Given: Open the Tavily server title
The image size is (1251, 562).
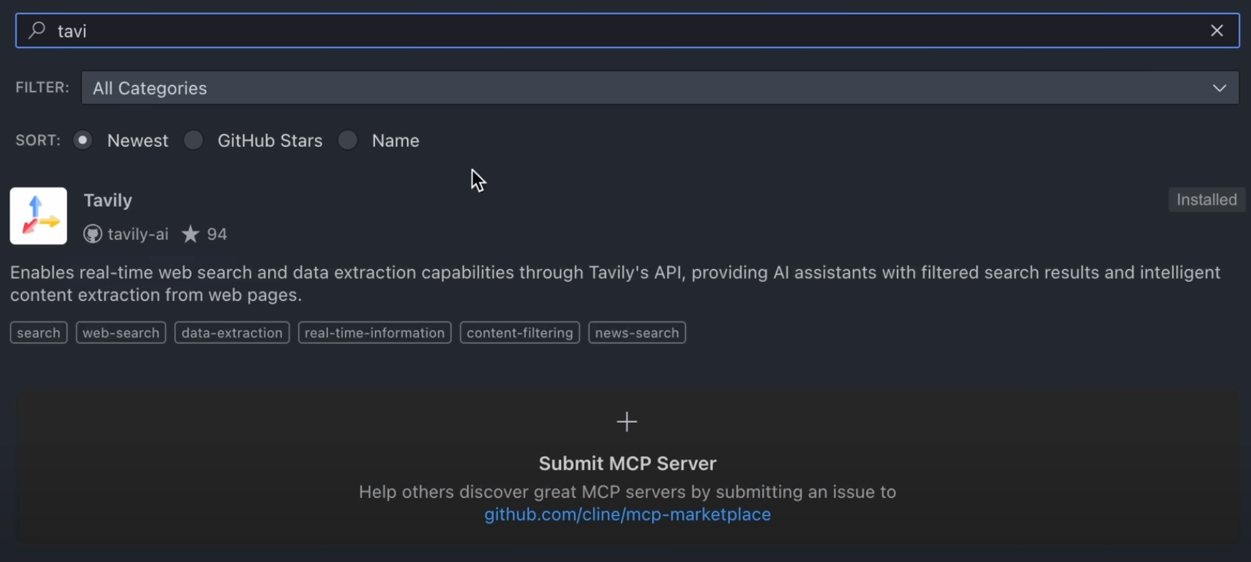Looking at the screenshot, I should 108,200.
